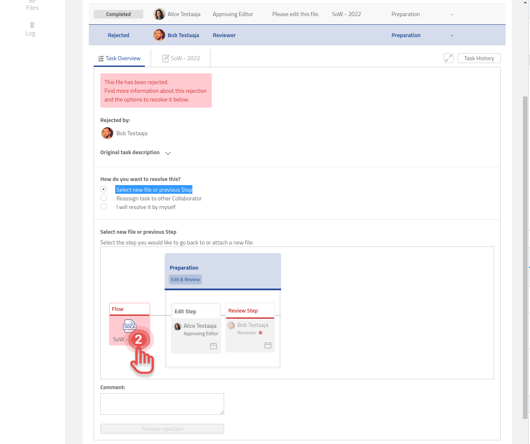Click Bob Testaaja's avatar under Rejected by
Screen dimensions: 530x444
click(x=107, y=133)
